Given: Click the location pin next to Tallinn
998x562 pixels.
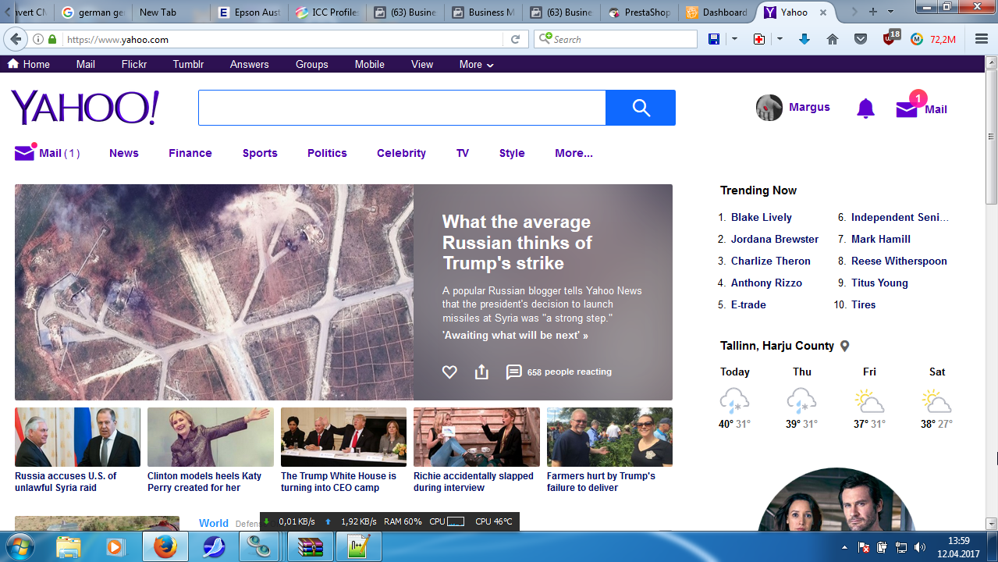Looking at the screenshot, I should click(844, 346).
